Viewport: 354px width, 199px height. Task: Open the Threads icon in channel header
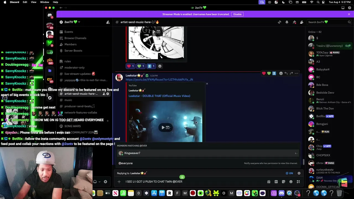click(x=279, y=22)
